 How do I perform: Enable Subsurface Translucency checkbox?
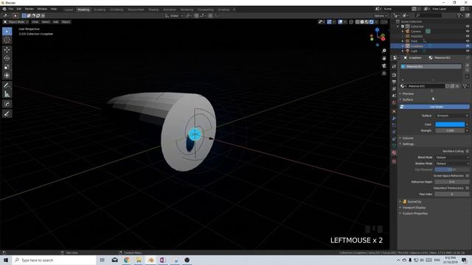point(467,188)
